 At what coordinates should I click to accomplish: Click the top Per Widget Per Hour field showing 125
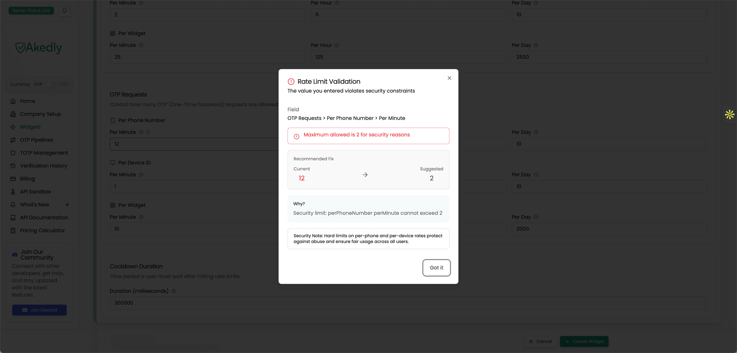[408, 57]
